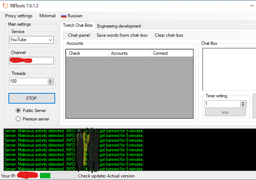Select the Public Server radio button

click(x=18, y=111)
